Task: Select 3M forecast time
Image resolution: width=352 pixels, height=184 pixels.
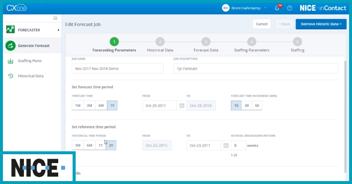Action: (x=89, y=105)
